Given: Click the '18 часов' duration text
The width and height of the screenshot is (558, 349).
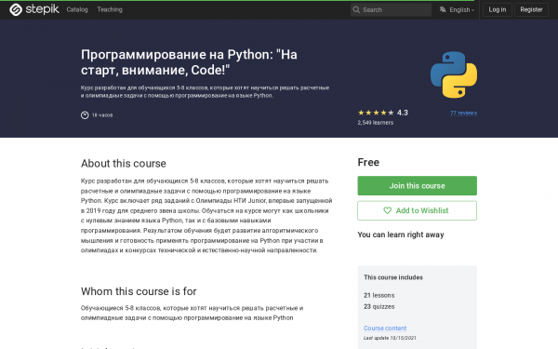Looking at the screenshot, I should click(x=102, y=115).
